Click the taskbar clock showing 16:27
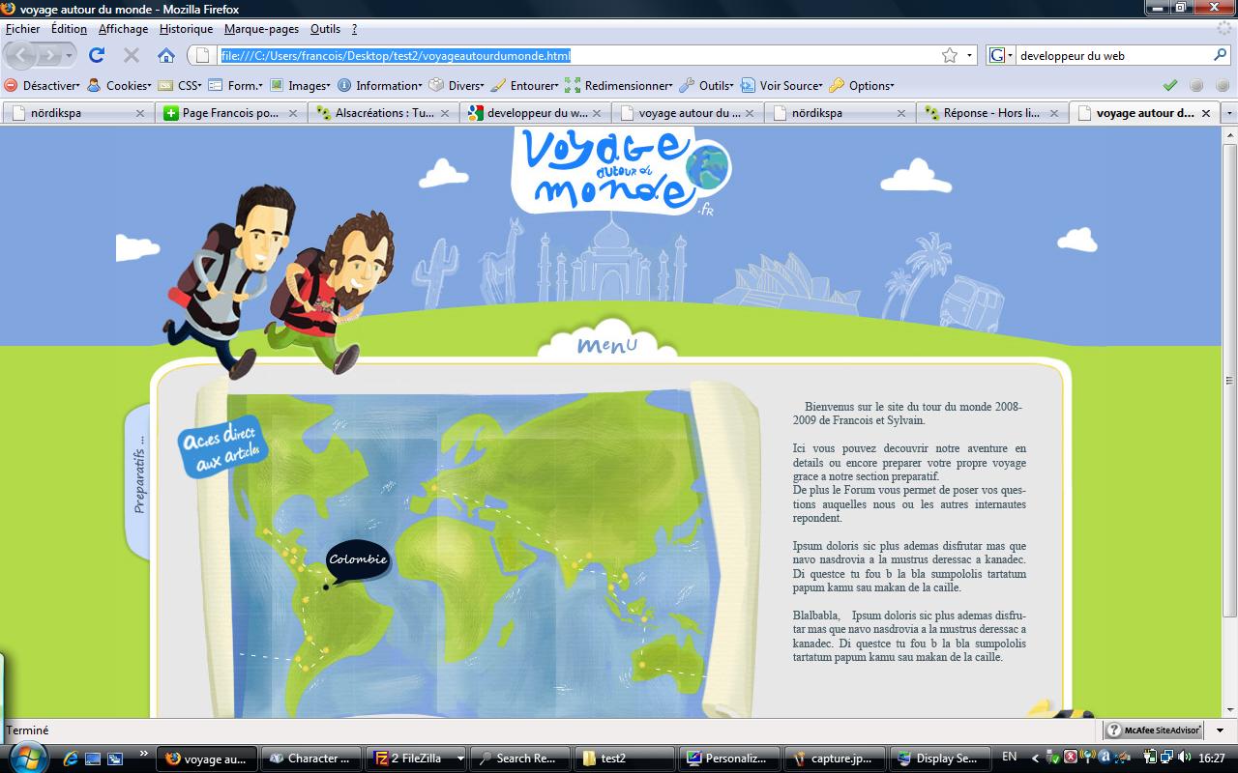This screenshot has width=1238, height=773. click(x=1211, y=759)
